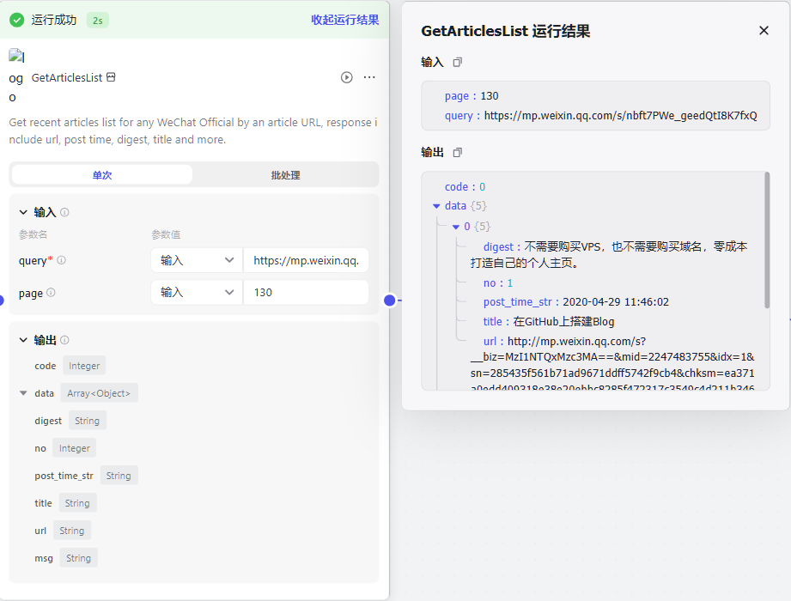Copy the output section of run results

[457, 152]
